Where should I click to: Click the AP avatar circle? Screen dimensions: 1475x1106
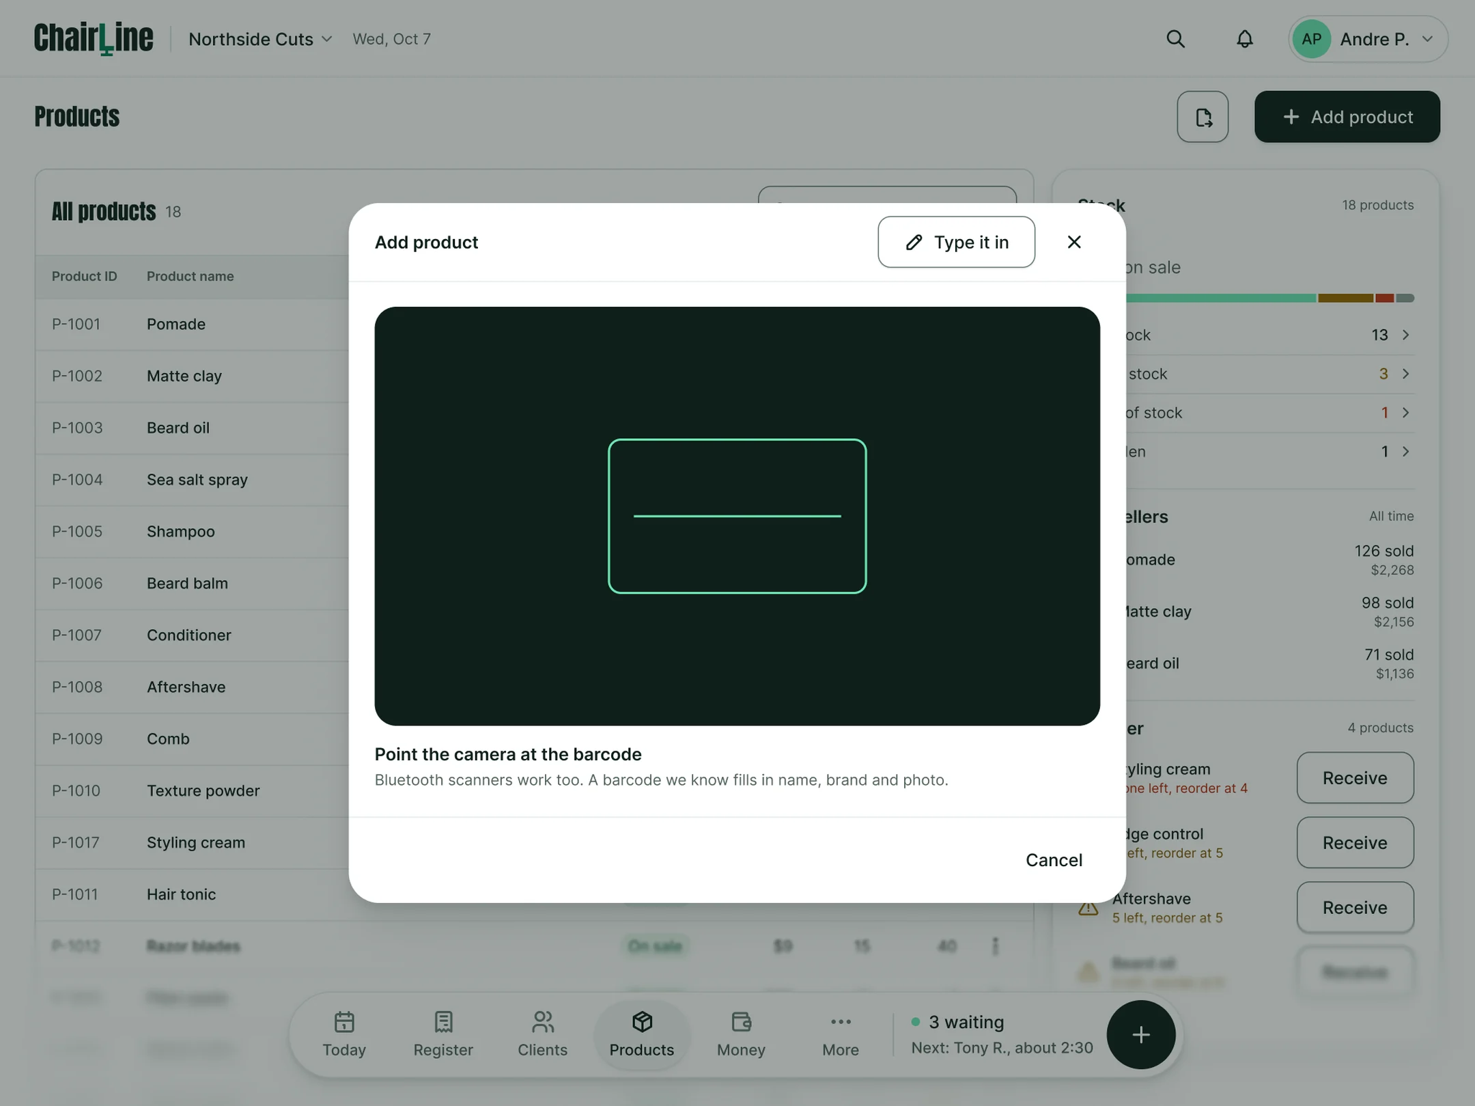pos(1311,39)
